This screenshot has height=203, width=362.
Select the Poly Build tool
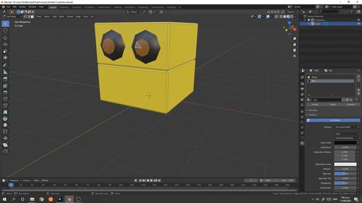tap(5, 112)
